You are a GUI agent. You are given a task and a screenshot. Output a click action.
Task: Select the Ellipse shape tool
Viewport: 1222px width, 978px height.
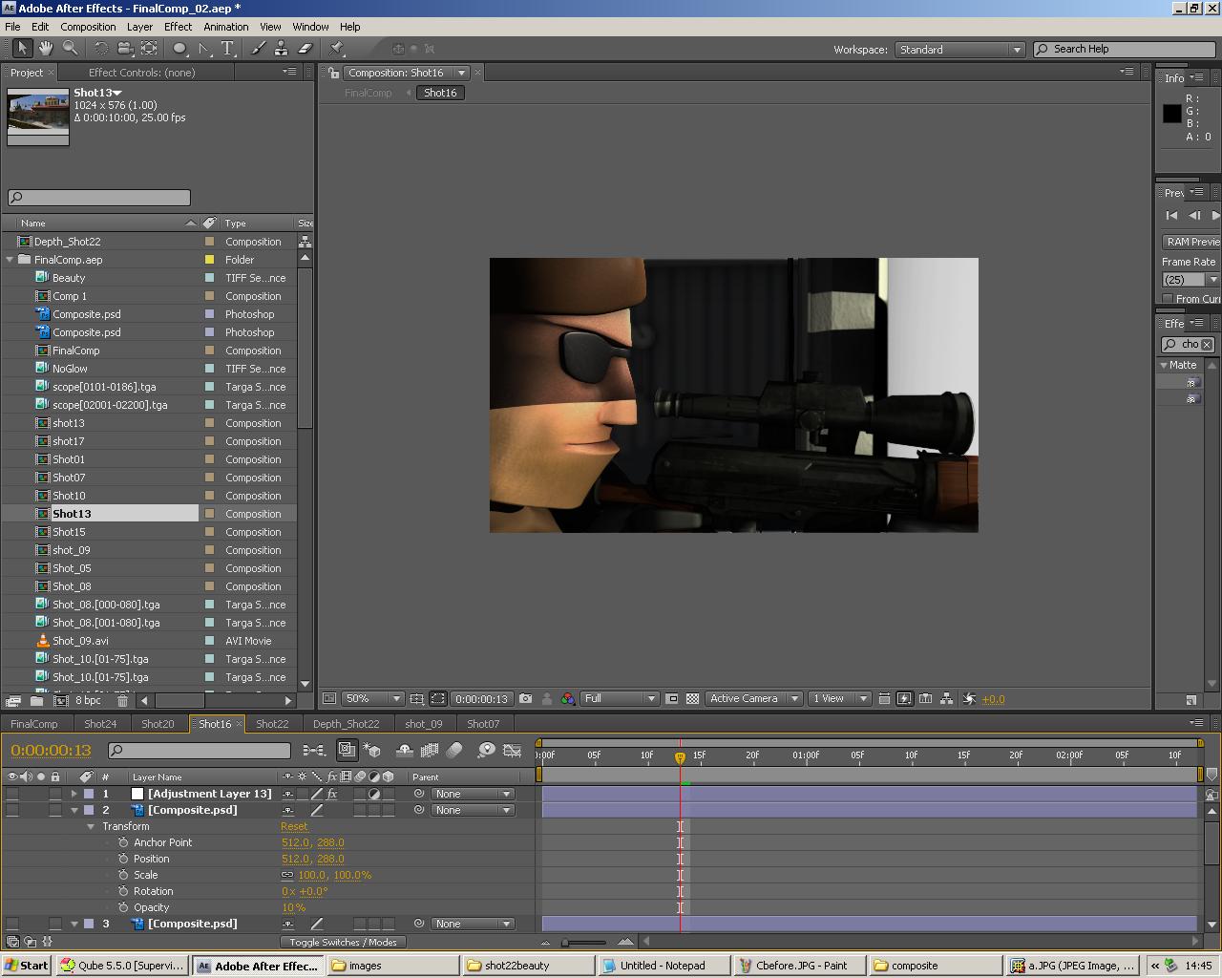179,48
